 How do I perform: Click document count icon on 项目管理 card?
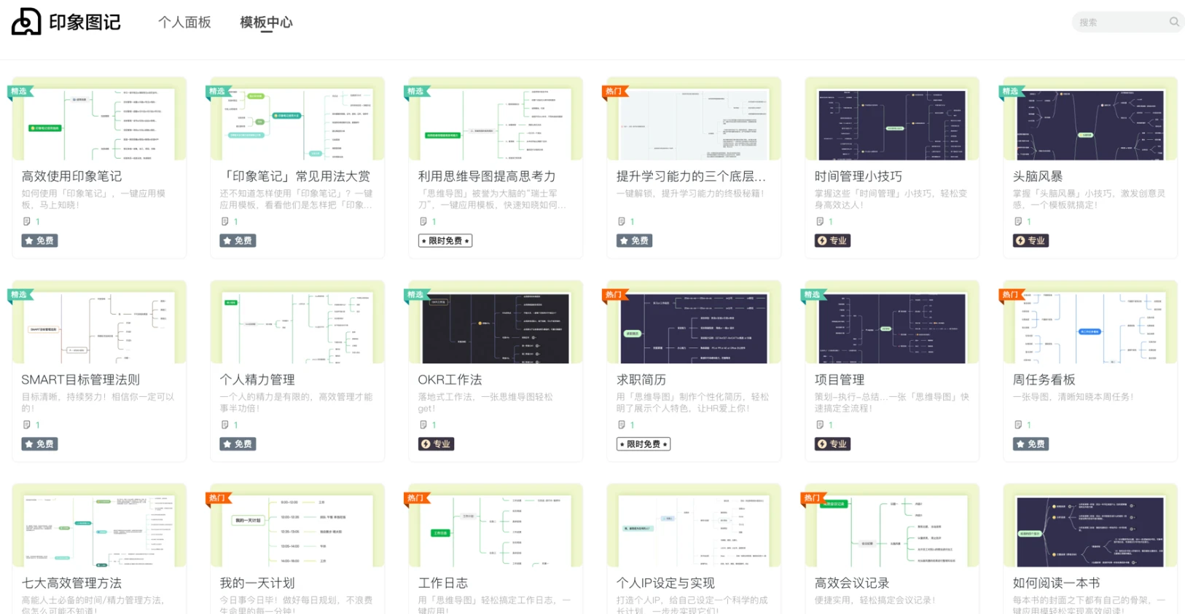click(820, 425)
